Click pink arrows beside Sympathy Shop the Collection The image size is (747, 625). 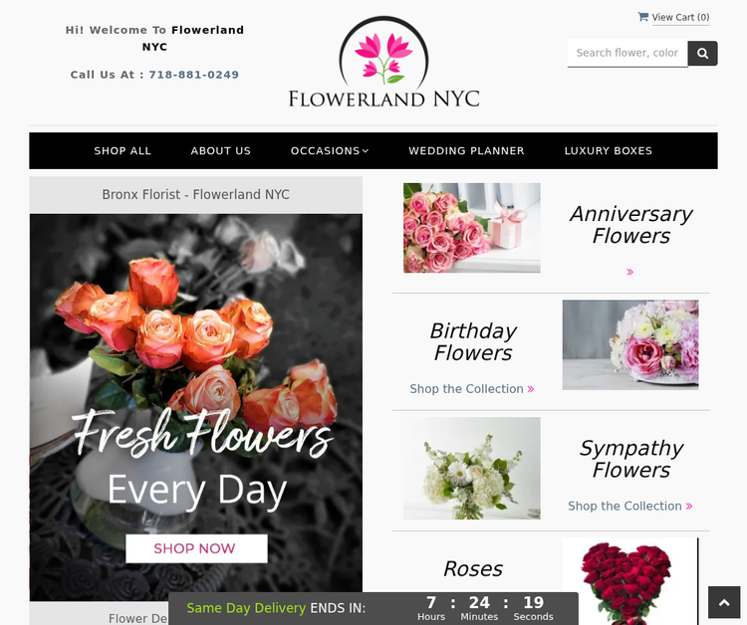[x=689, y=506]
